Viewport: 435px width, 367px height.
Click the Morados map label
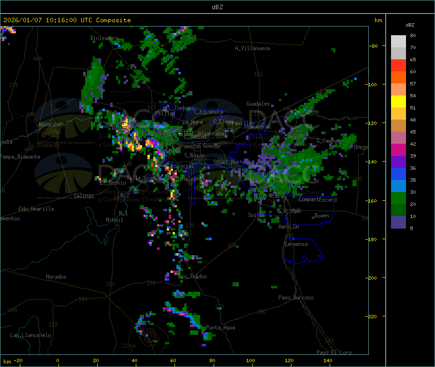point(56,277)
